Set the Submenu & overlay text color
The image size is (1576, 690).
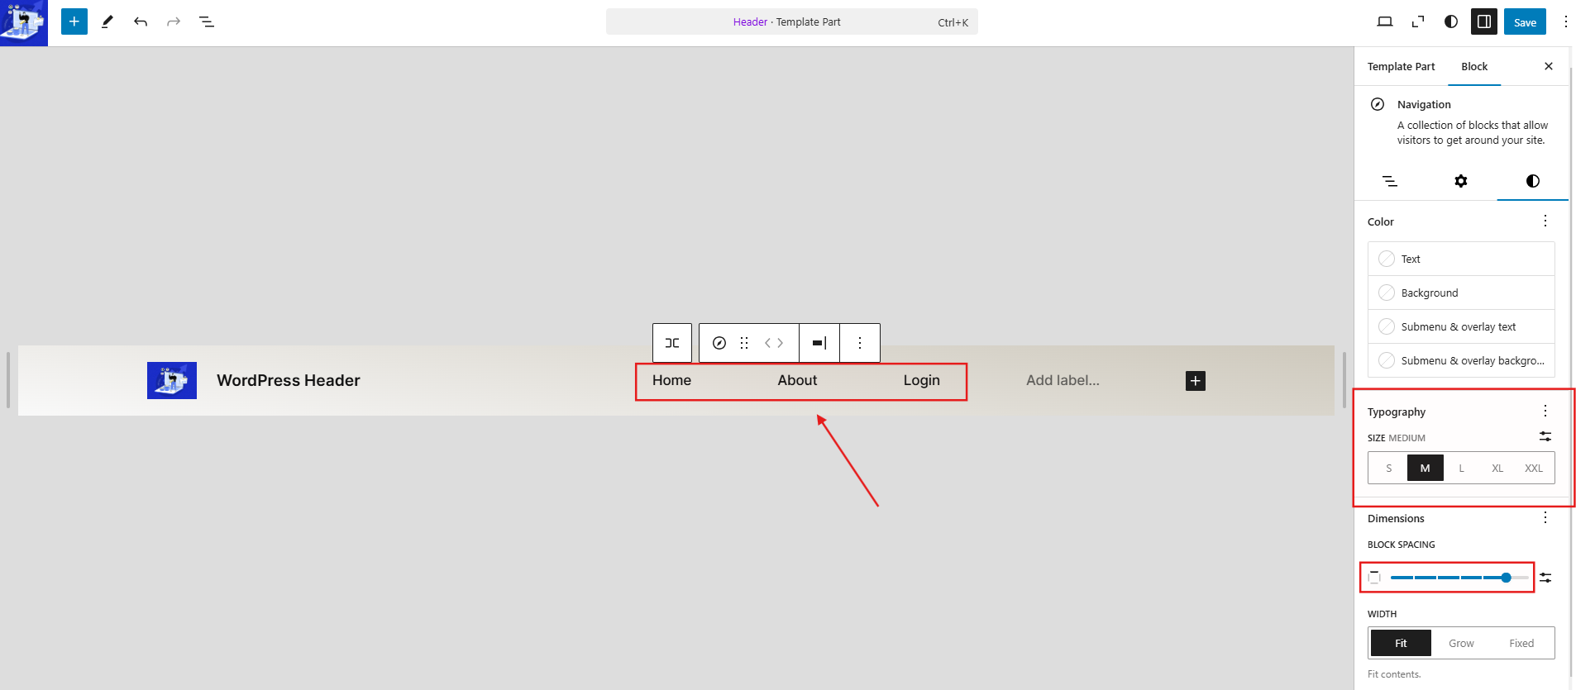click(1461, 327)
